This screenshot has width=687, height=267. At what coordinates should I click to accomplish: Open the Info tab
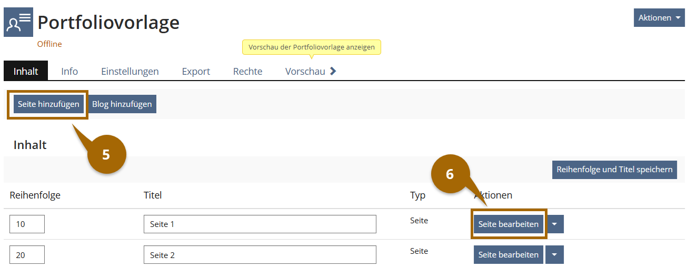(x=69, y=72)
